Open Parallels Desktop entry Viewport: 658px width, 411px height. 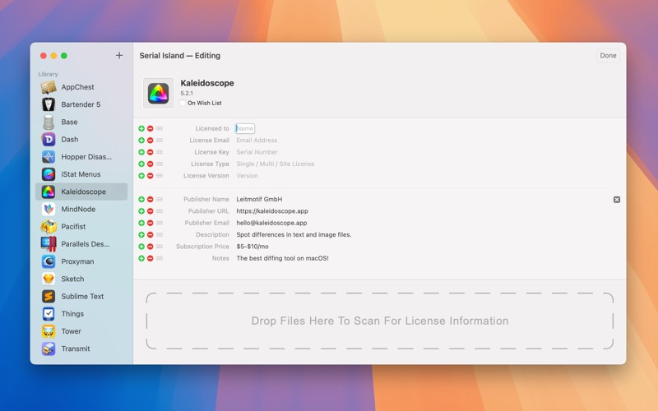[x=81, y=244]
